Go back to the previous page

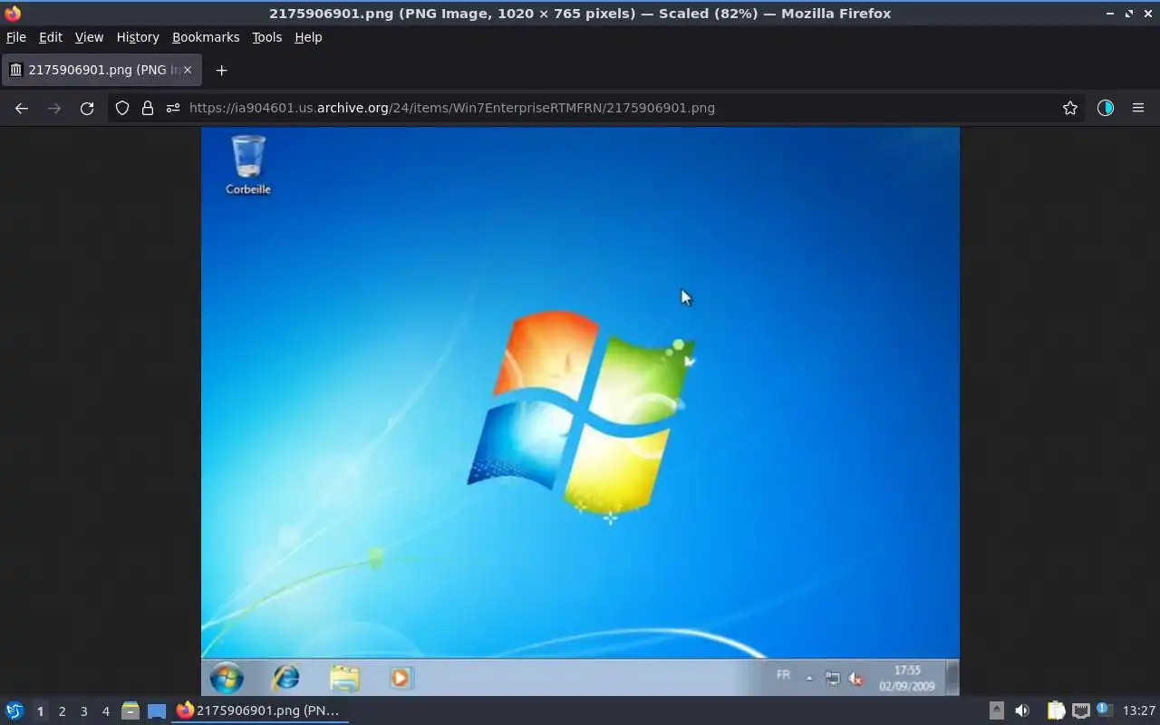tap(22, 108)
